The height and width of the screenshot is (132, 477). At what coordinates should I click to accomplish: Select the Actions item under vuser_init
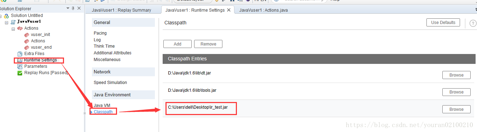click(x=38, y=41)
